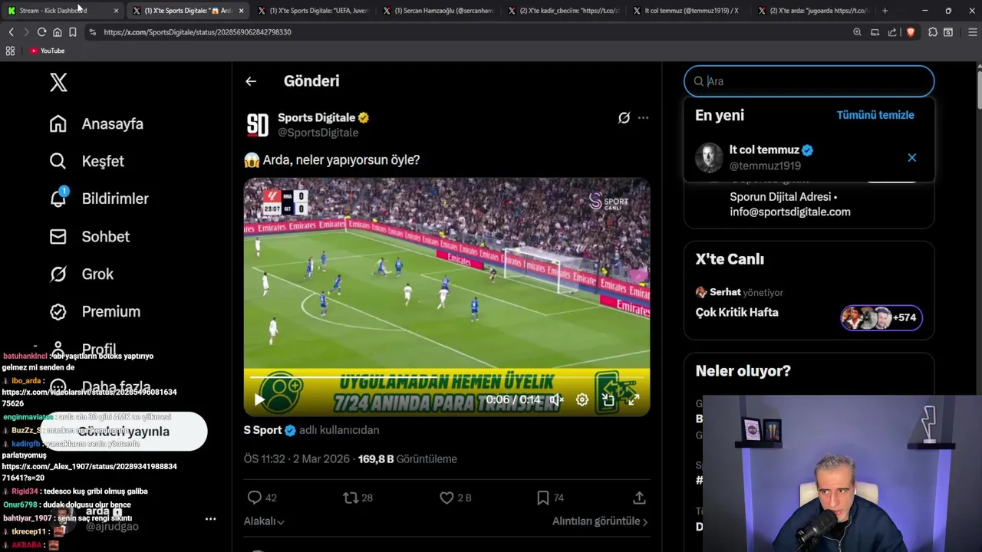This screenshot has height=552, width=982.
Task: Open Alıntıları görüntüle link
Action: click(600, 521)
